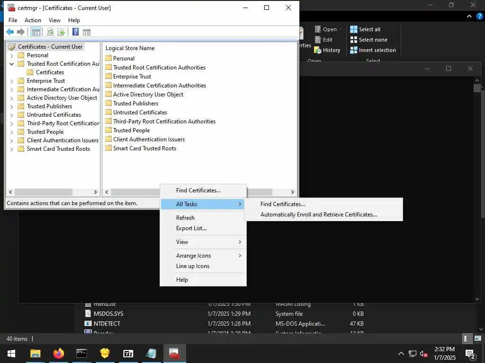This screenshot has width=485, height=363.
Task: Click the Smart Card Trusted Roots folder icon in list
Action: coord(108,148)
